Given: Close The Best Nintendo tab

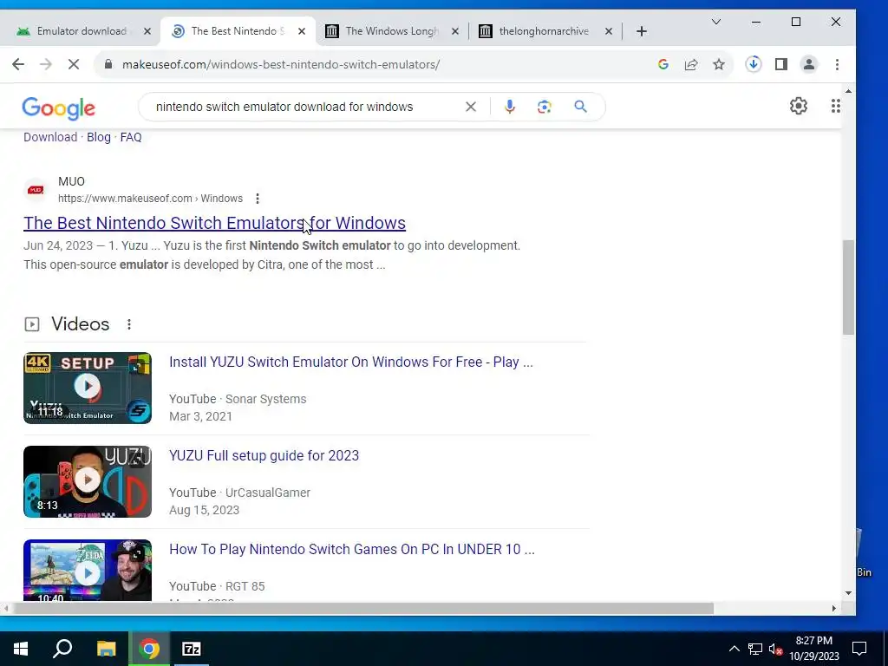Looking at the screenshot, I should click(x=302, y=32).
